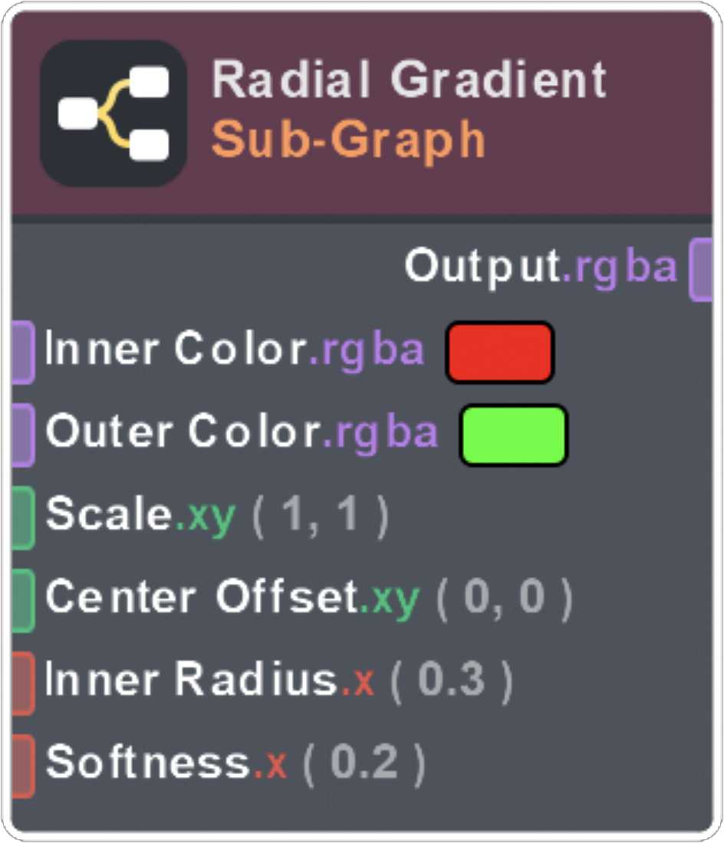Click the Inner Color input port

(x=22, y=352)
